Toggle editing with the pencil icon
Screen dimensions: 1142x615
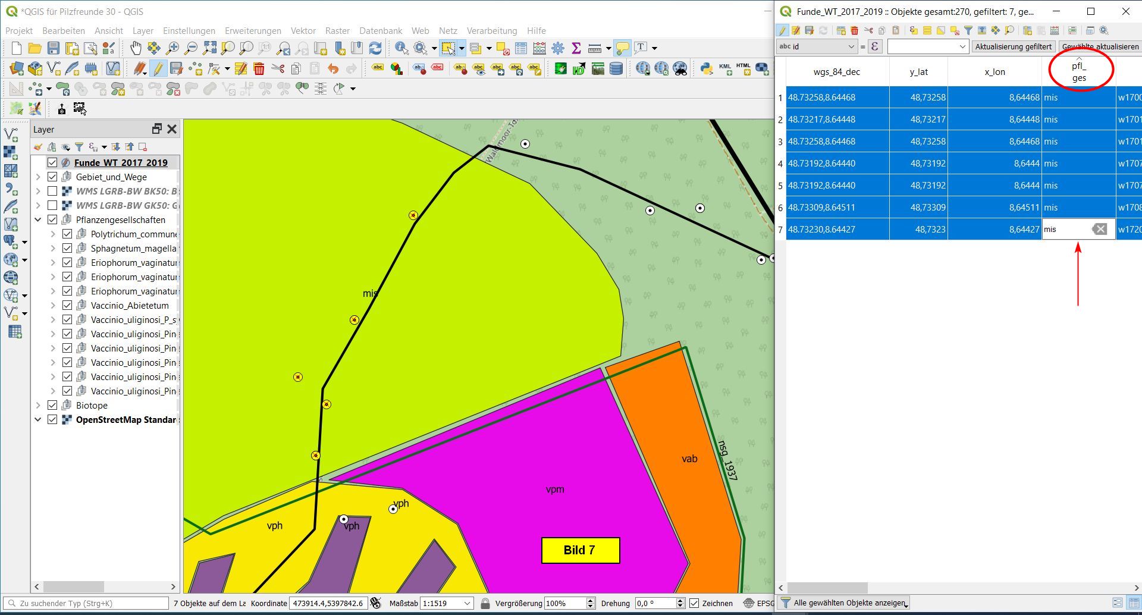(158, 69)
